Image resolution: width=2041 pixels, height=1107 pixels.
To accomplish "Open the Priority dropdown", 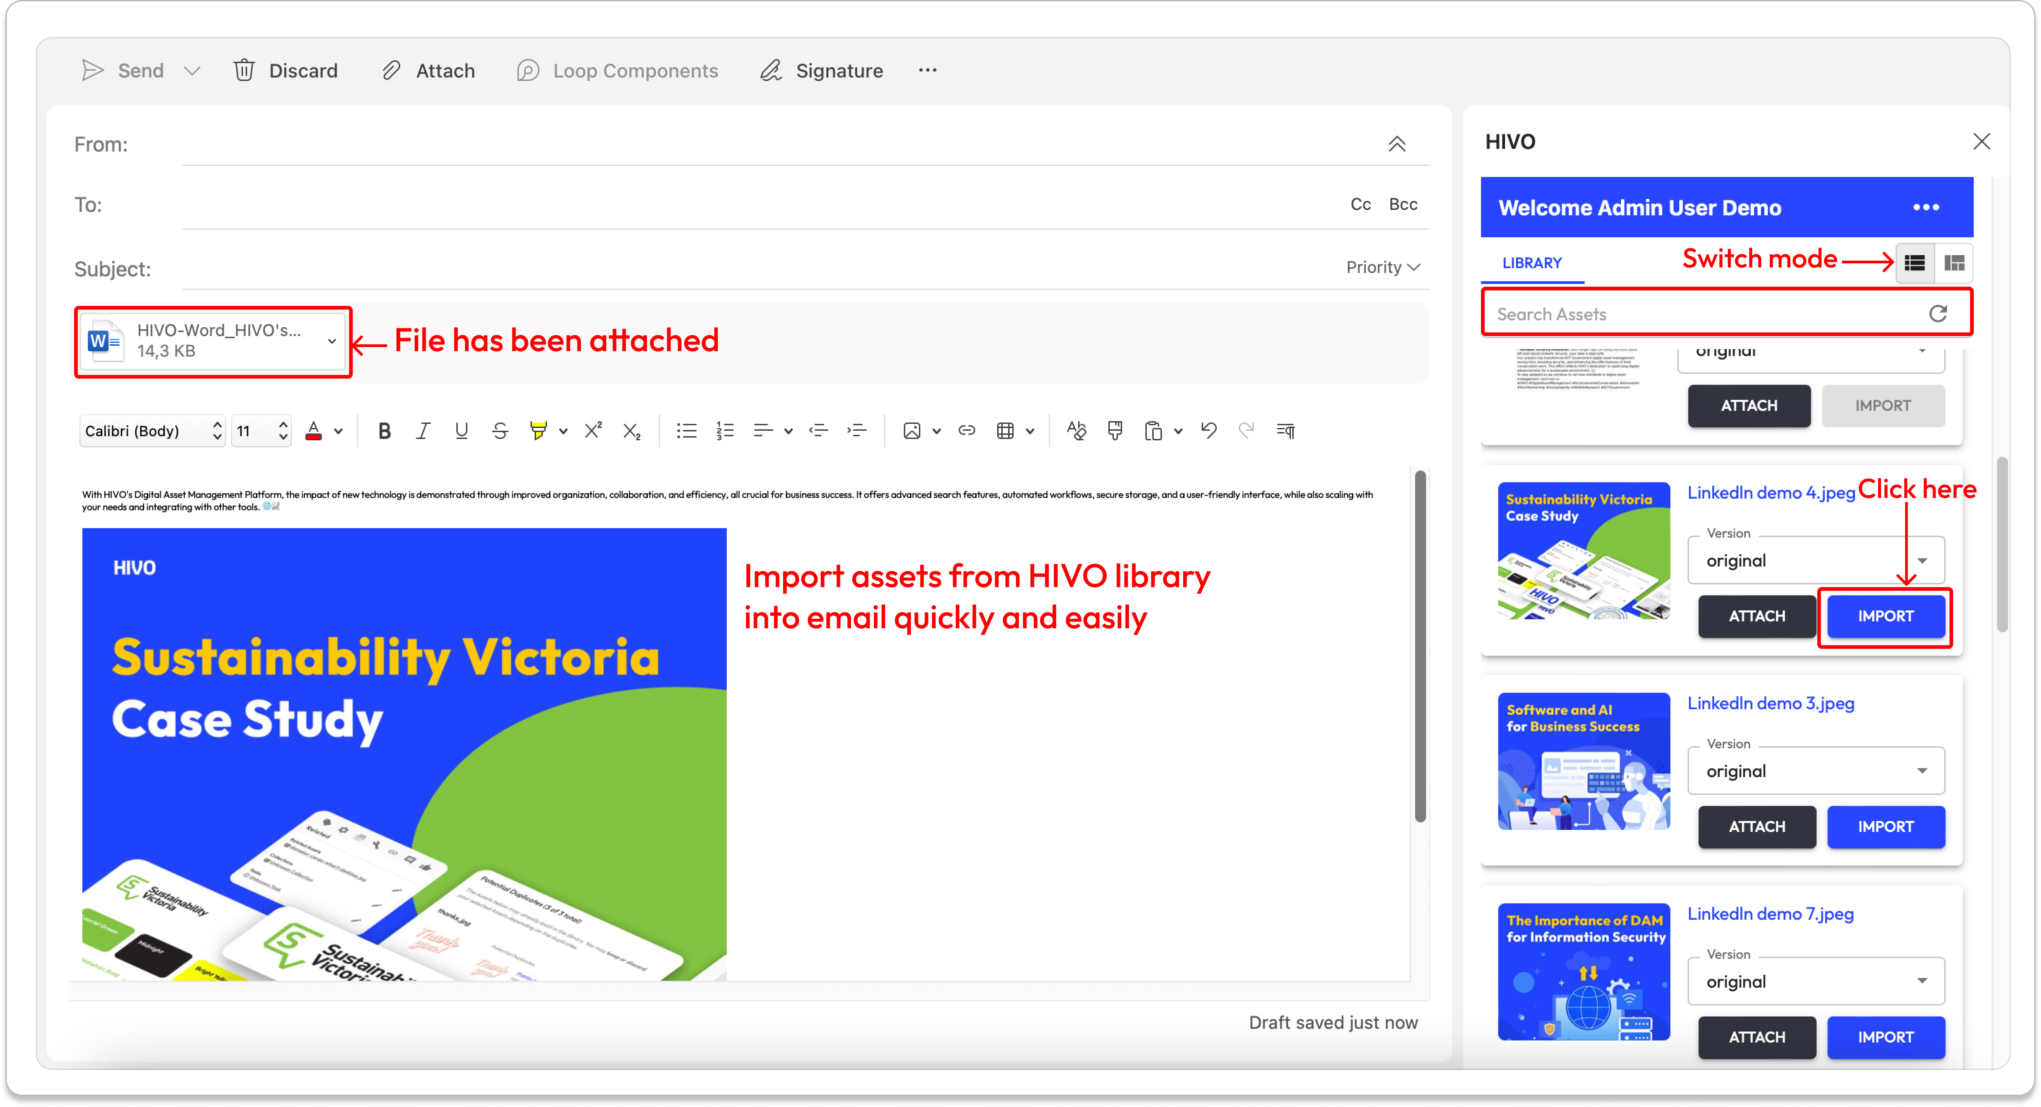I will click(x=1383, y=267).
